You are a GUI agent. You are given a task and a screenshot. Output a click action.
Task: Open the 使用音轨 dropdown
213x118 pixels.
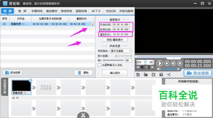[x=121, y=51]
